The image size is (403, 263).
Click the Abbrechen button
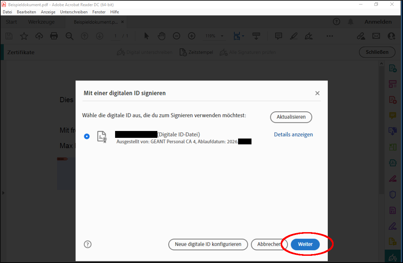269,244
